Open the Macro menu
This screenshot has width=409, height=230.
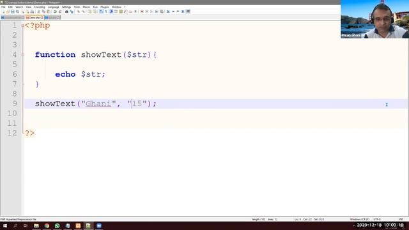(86, 7)
